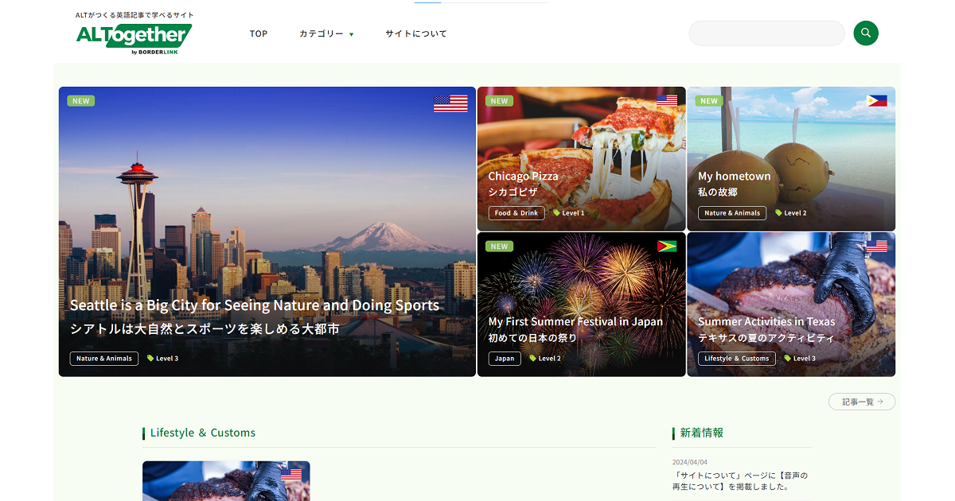Click NEW badge on Seattle article
Viewport: 955px width, 501px height.
[80, 101]
